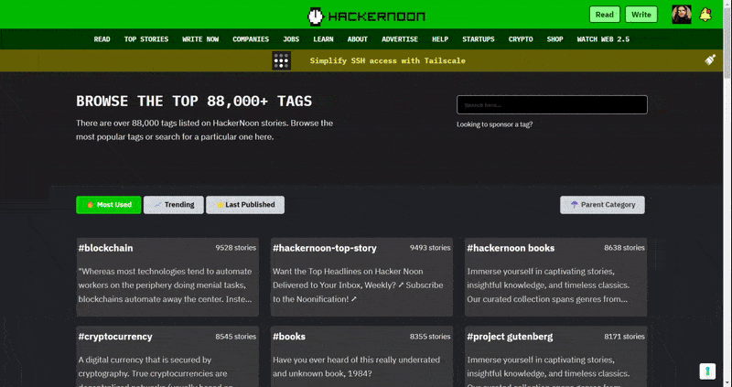This screenshot has height=387, width=732.
Task: Open the #project gutenberg tag card
Action: [555, 357]
